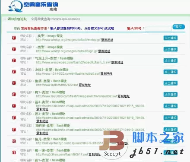Viewport: 190px width, 162px height.
Task: Open the 返回齐鲁论坛 link
Action: 17,19
